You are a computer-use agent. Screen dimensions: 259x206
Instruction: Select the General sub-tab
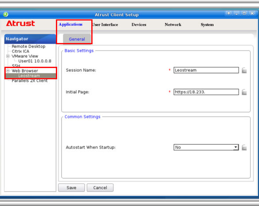click(x=77, y=39)
